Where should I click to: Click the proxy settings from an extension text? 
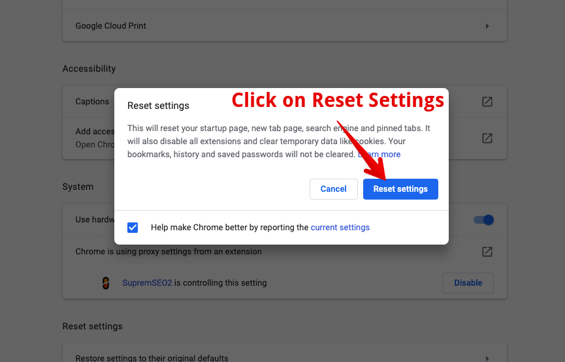(x=169, y=252)
